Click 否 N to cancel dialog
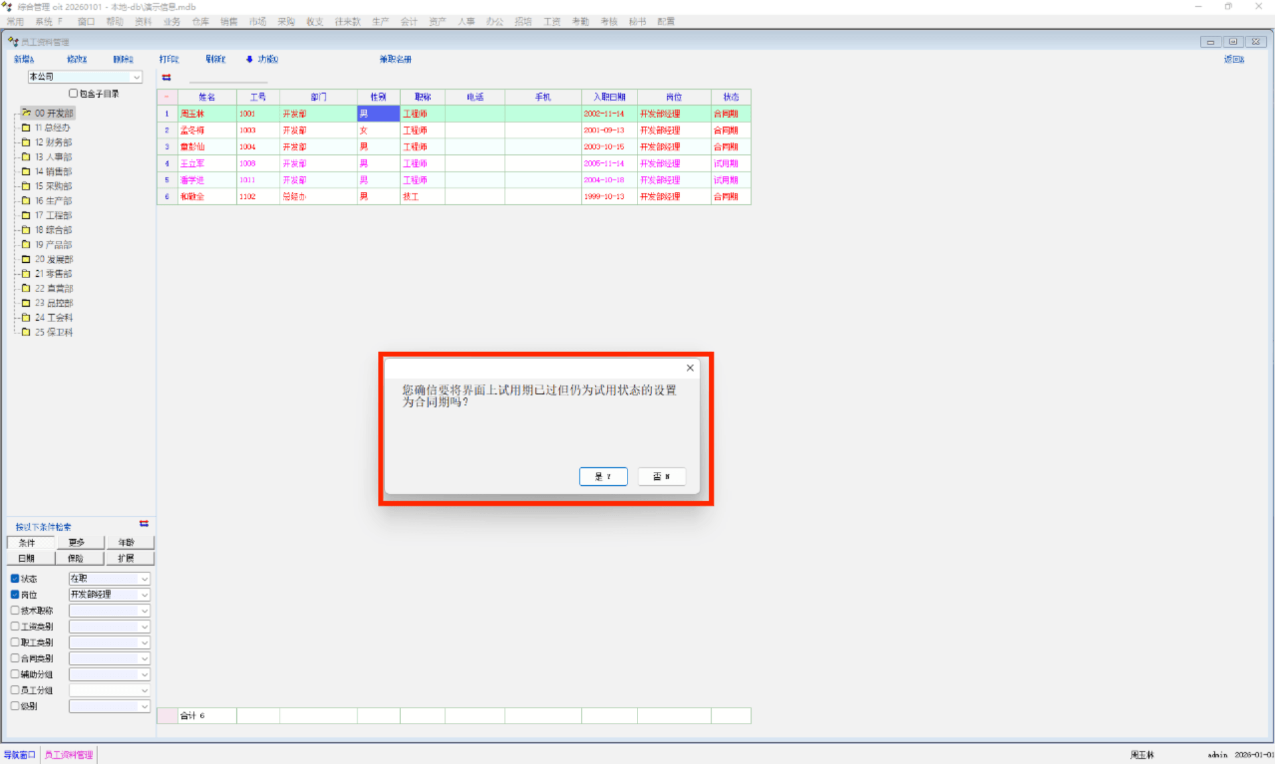 (x=661, y=477)
